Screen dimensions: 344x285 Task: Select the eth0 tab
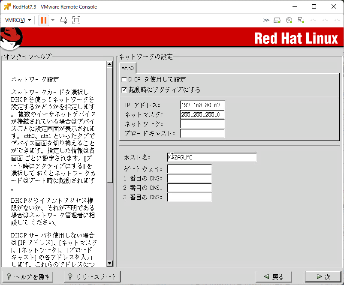click(x=127, y=68)
